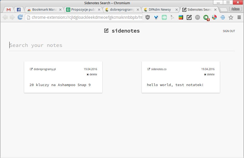Screen dimensions: 244x158
Task: Switch to Bookmark Manager tab
Action: coord(44,9)
